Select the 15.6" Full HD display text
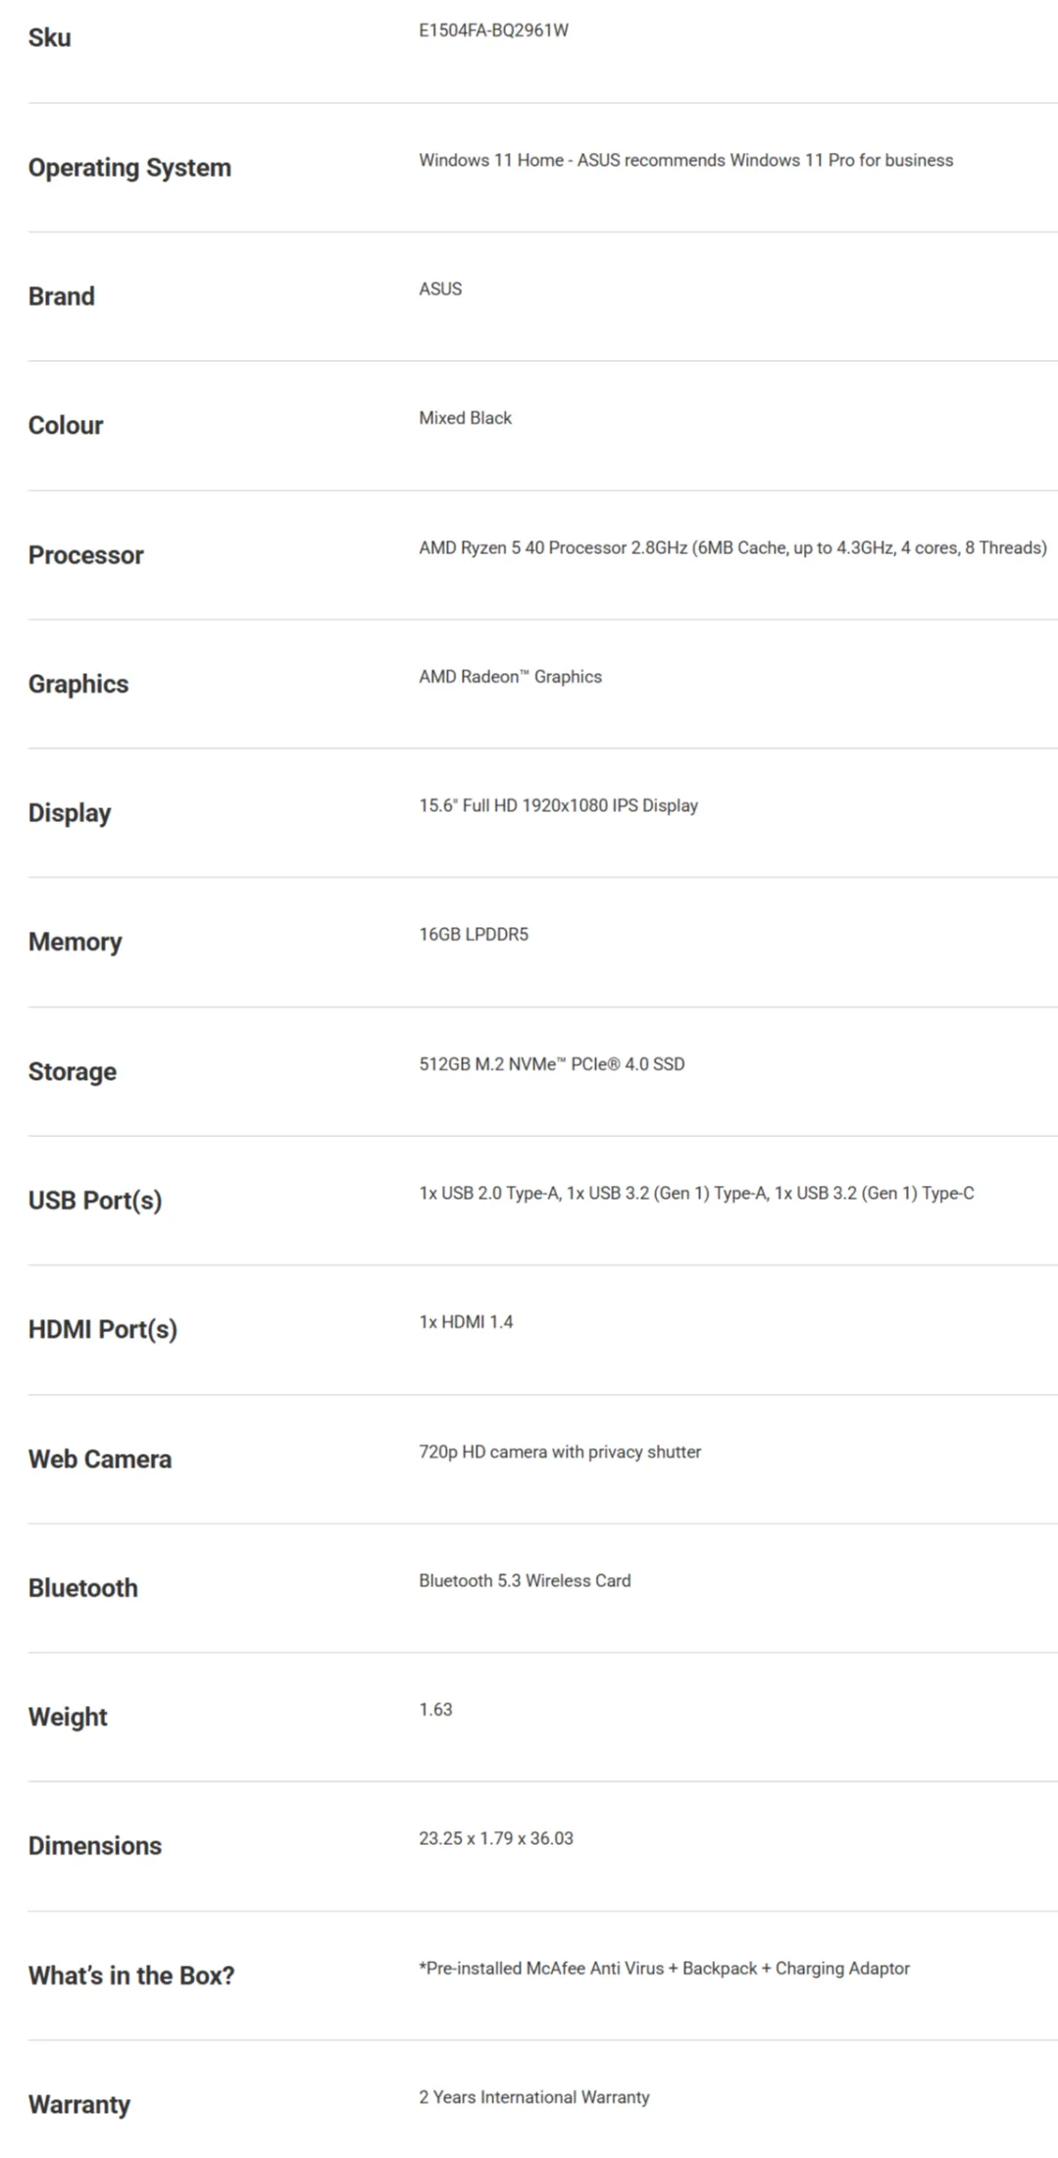The width and height of the screenshot is (1058, 2158). click(558, 805)
